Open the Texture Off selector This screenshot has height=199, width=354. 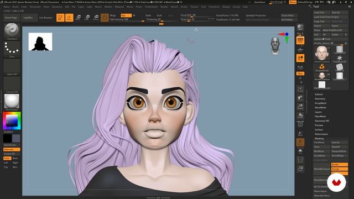[12, 85]
